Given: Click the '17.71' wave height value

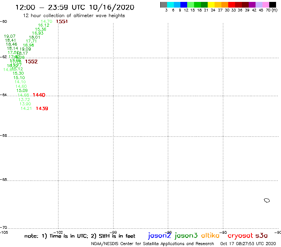Looking at the screenshot, I should tap(31, 41).
